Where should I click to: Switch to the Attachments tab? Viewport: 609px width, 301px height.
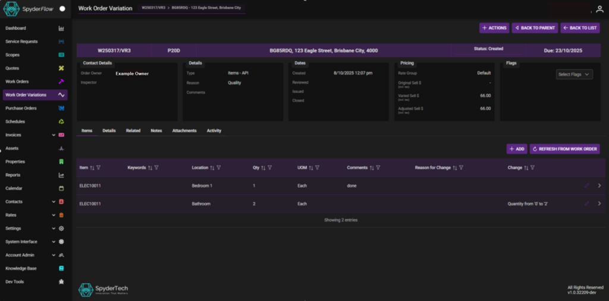[x=184, y=130]
